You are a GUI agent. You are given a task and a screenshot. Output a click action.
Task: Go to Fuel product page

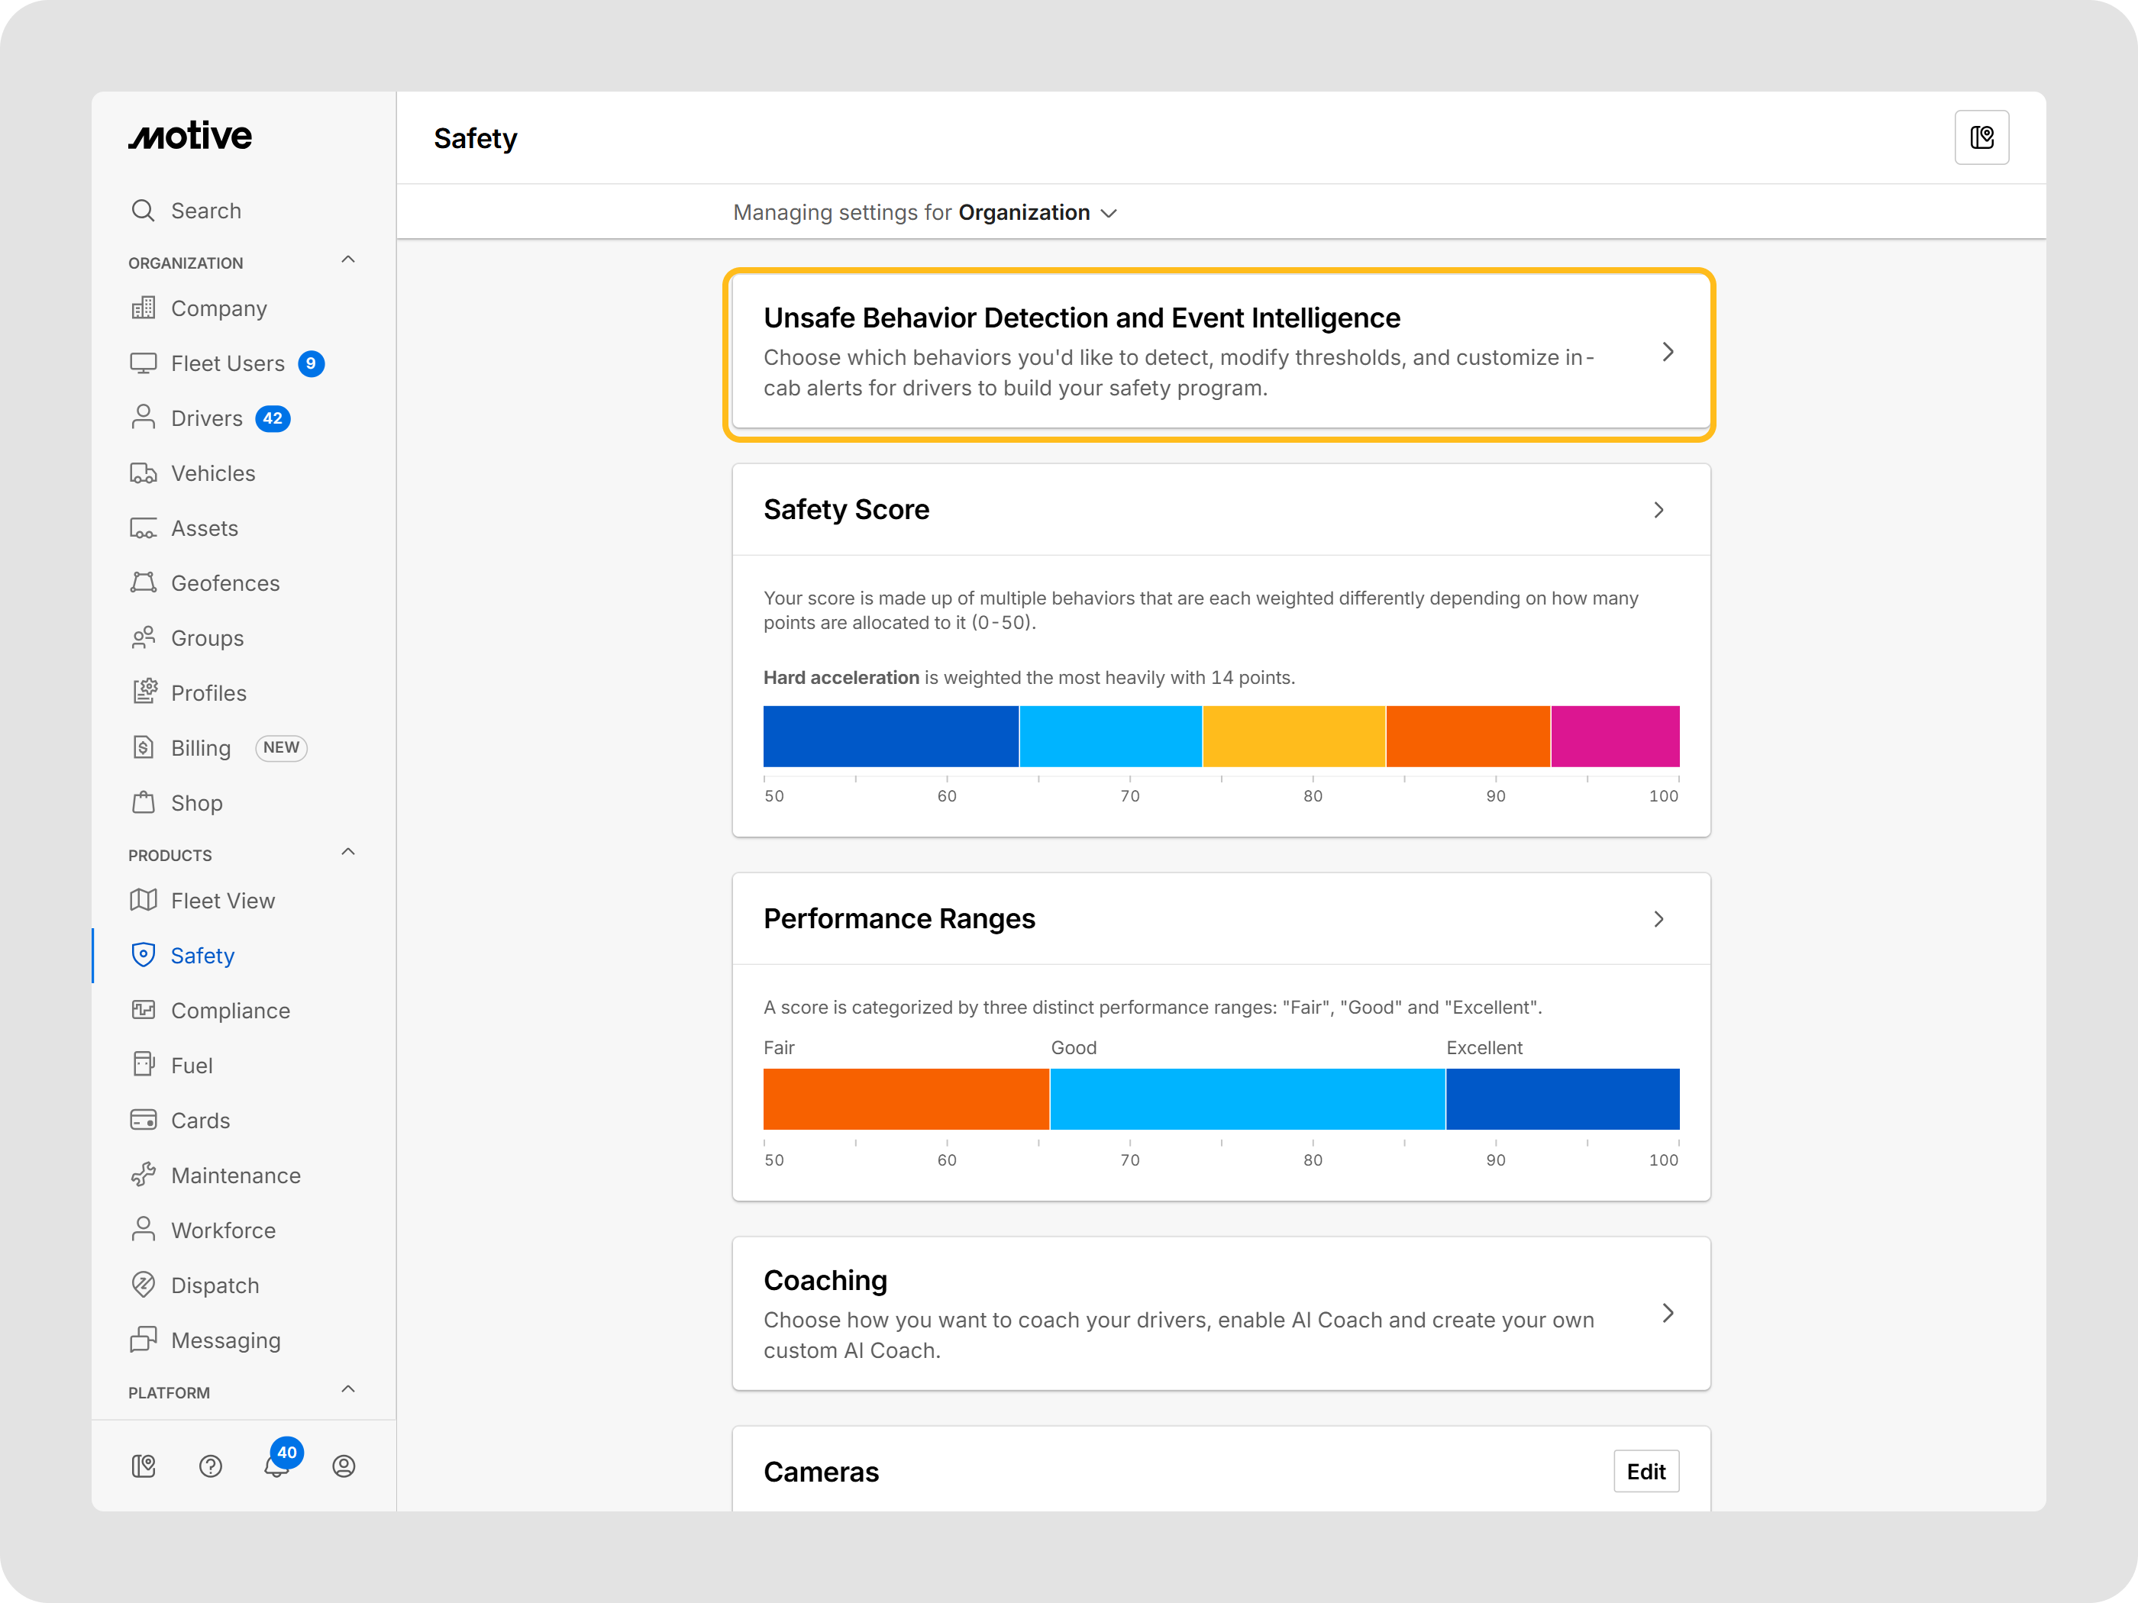coord(192,1066)
